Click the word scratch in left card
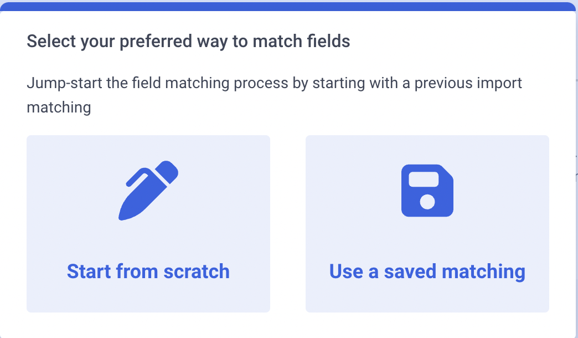Viewport: 578px width, 338px height. coord(197,272)
